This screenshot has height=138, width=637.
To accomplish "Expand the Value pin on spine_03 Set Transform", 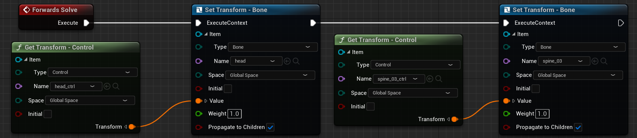I will click(514, 101).
